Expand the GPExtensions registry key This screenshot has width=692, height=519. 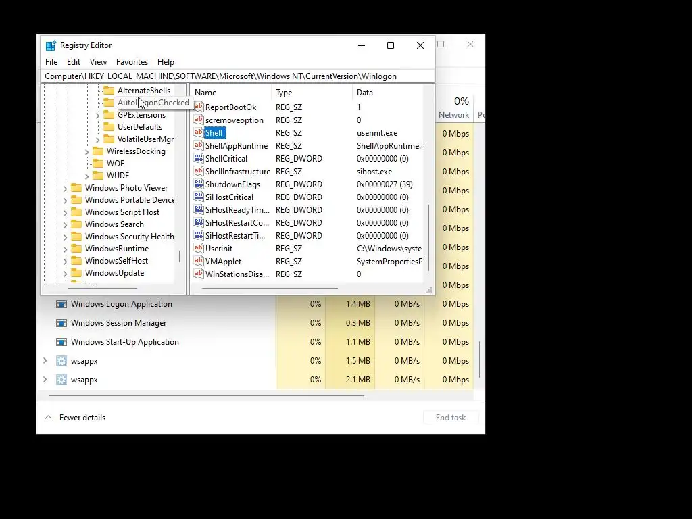click(x=97, y=115)
